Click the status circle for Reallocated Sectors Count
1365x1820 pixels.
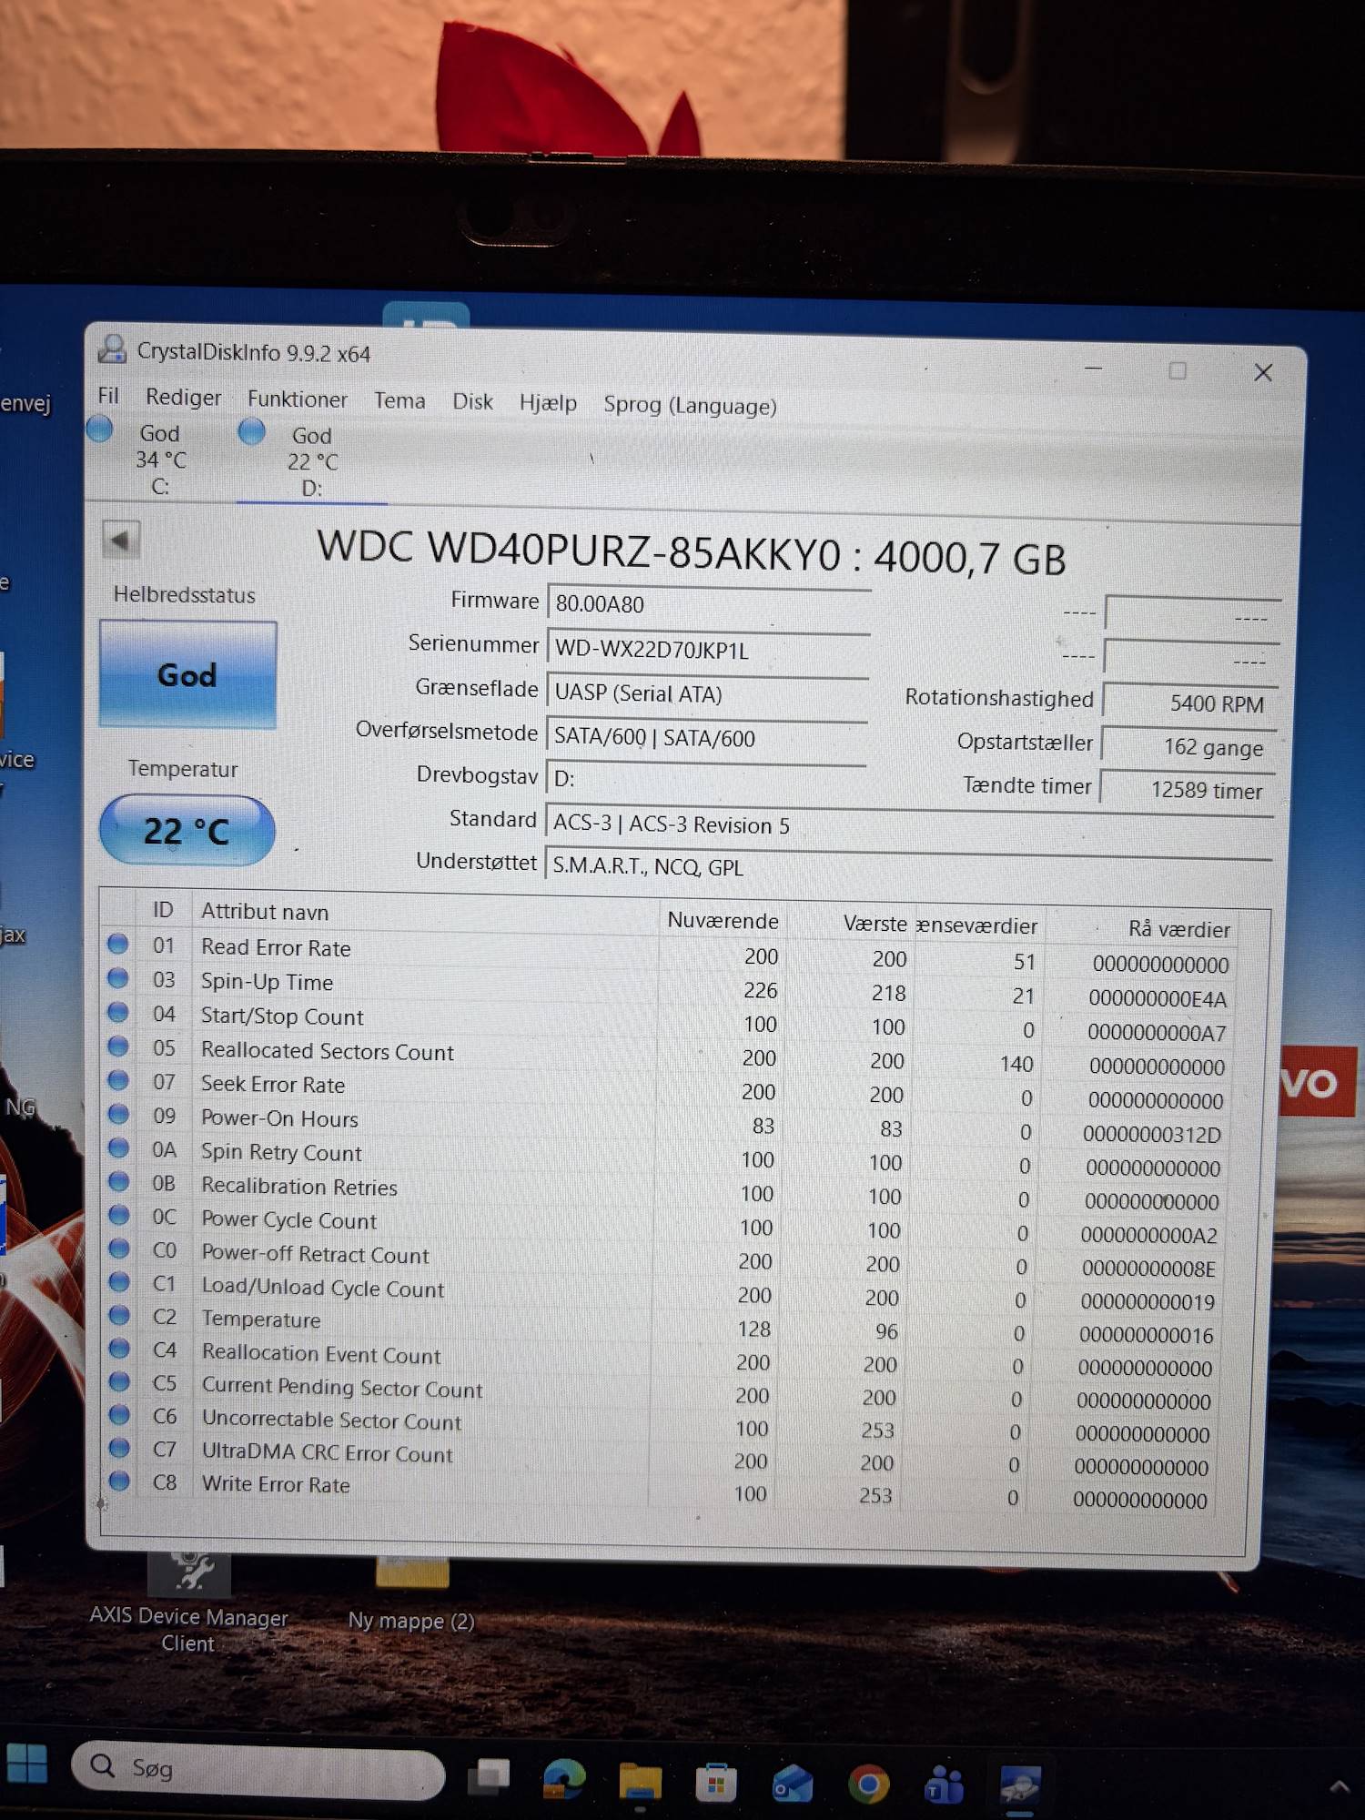pyautogui.click(x=118, y=1046)
